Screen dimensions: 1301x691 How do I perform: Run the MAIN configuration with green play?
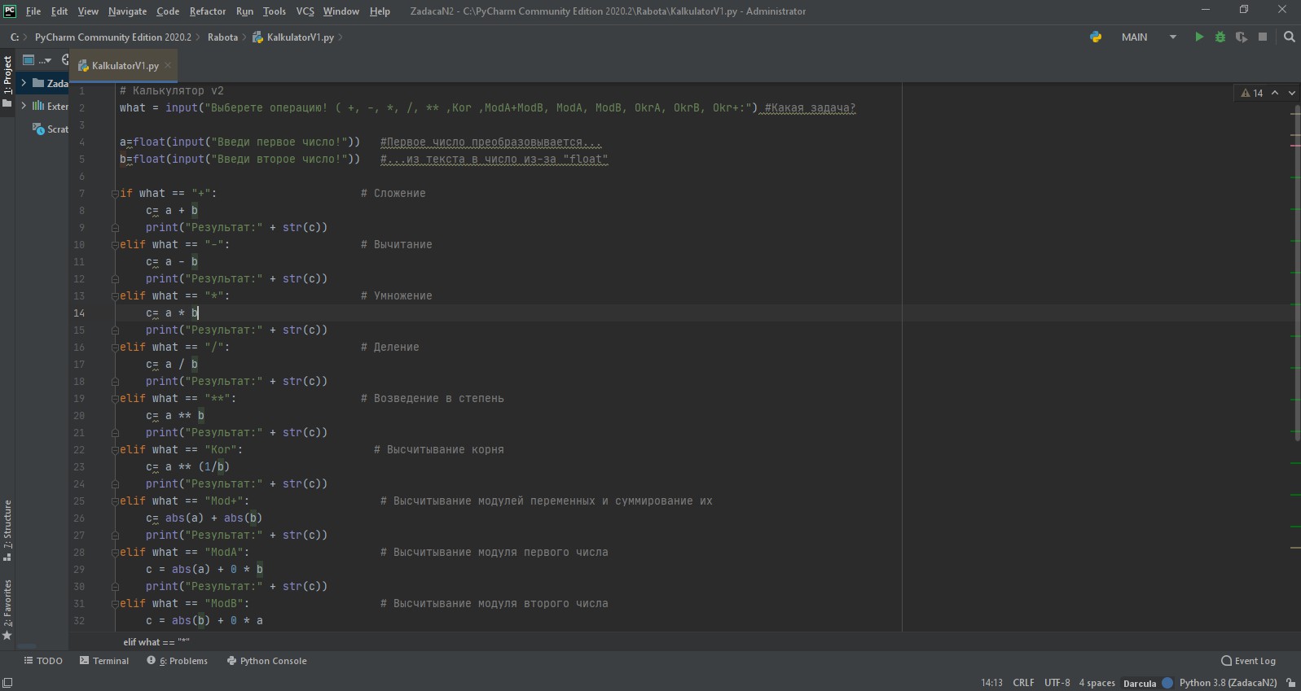[1198, 37]
